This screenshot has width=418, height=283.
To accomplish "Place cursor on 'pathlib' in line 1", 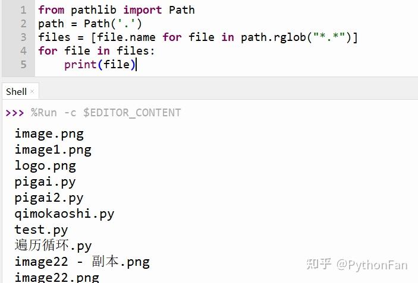I will coord(93,10).
